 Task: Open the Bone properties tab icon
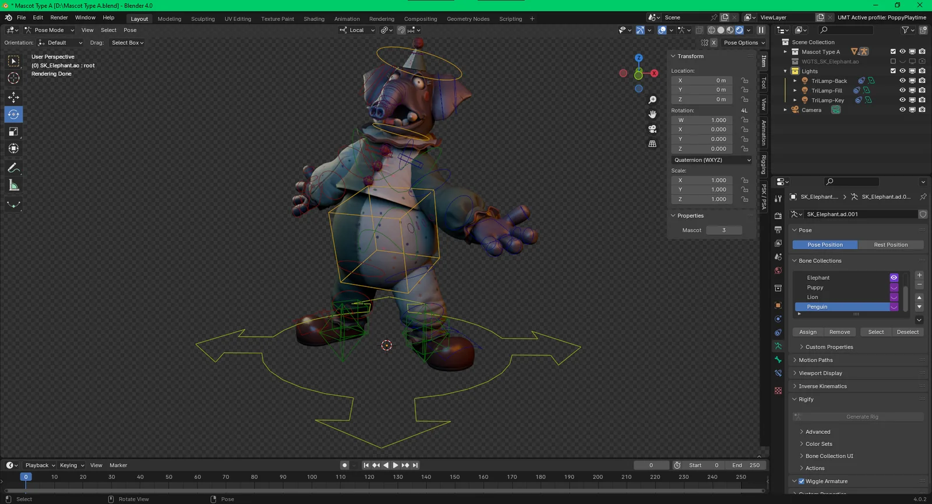(x=778, y=360)
